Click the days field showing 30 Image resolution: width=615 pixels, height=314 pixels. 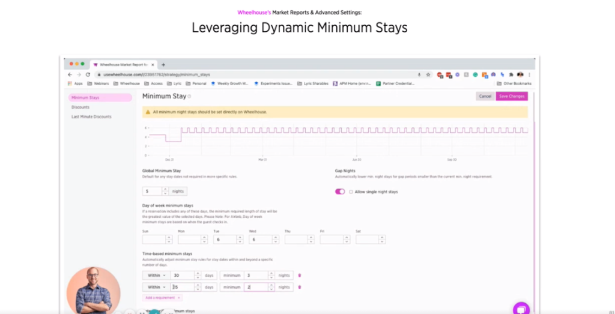(183, 276)
